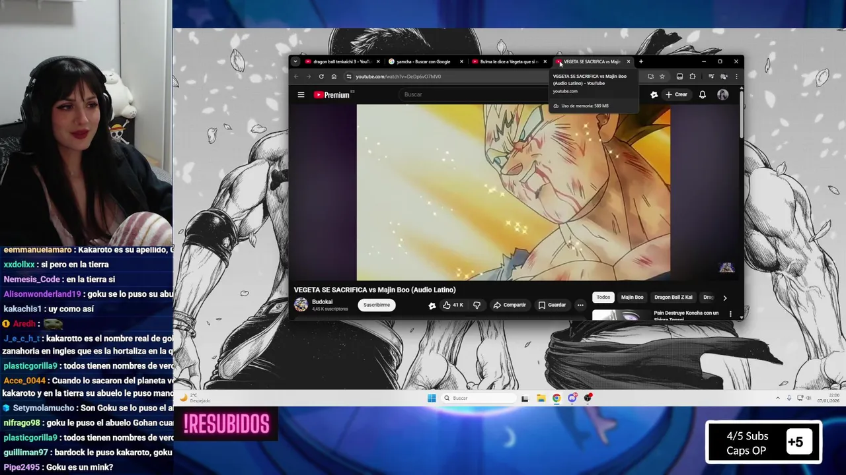Select the Todos filter chip
Image resolution: width=846 pixels, height=475 pixels.
tap(603, 298)
